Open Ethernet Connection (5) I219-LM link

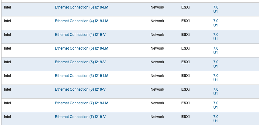(x=82, y=48)
